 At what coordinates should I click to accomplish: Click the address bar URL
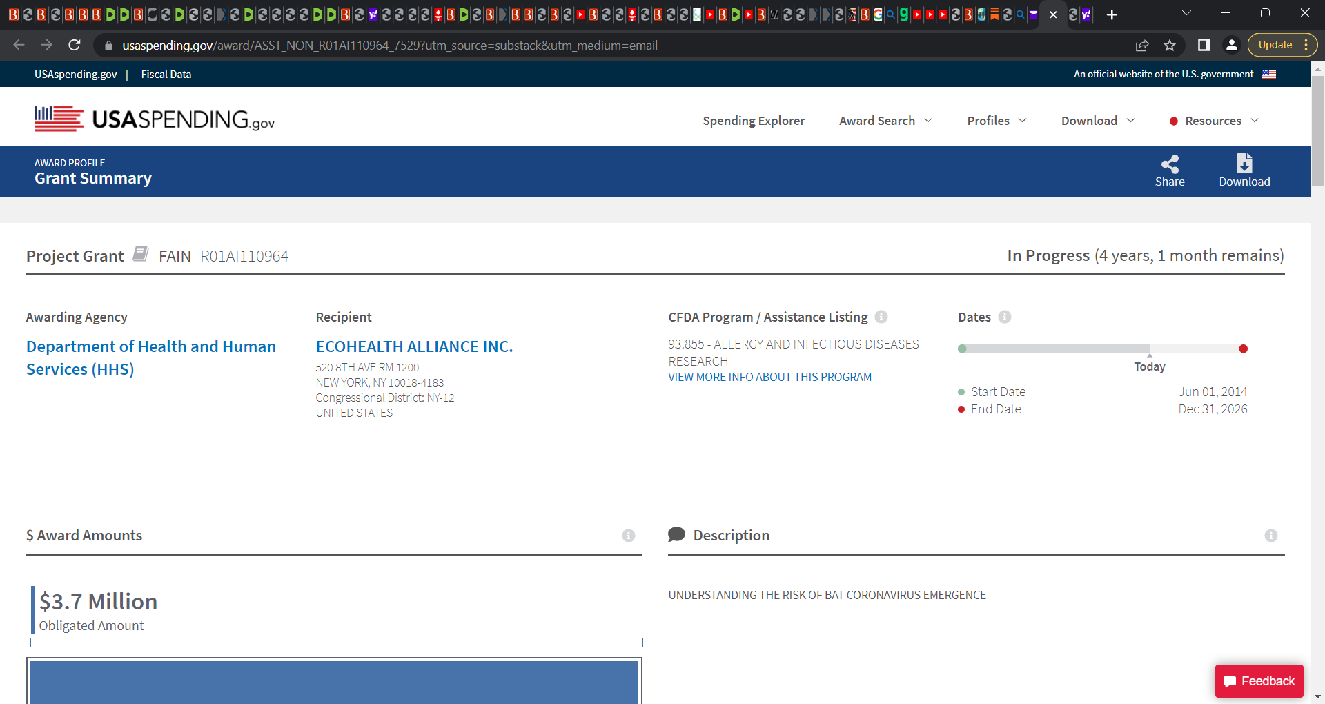coord(390,46)
